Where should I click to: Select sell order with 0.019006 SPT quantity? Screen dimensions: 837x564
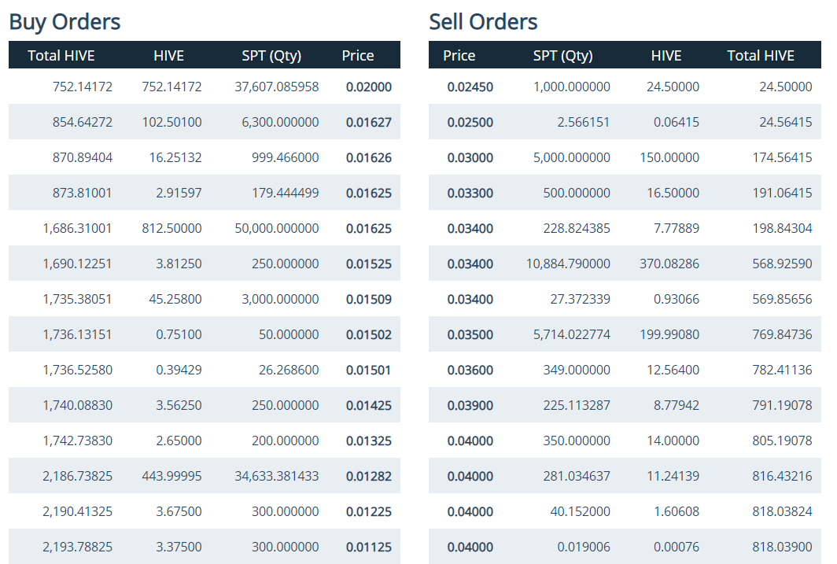click(625, 547)
